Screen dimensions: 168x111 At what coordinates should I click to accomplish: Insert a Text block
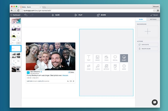point(89,58)
